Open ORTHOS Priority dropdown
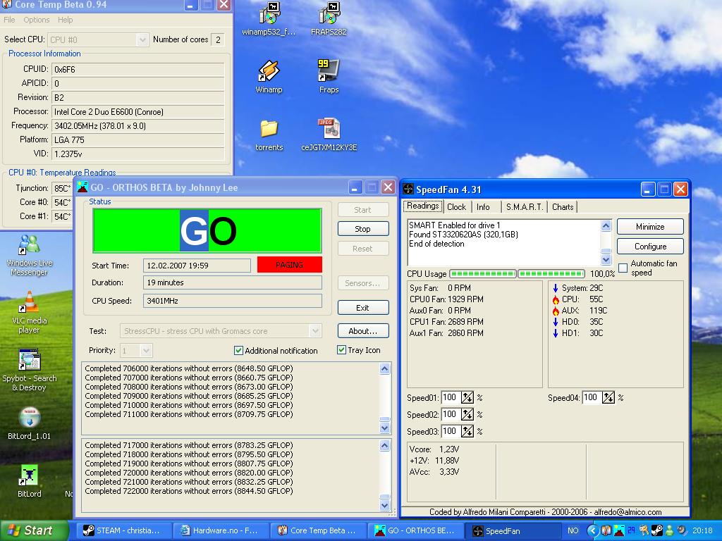 [136, 351]
